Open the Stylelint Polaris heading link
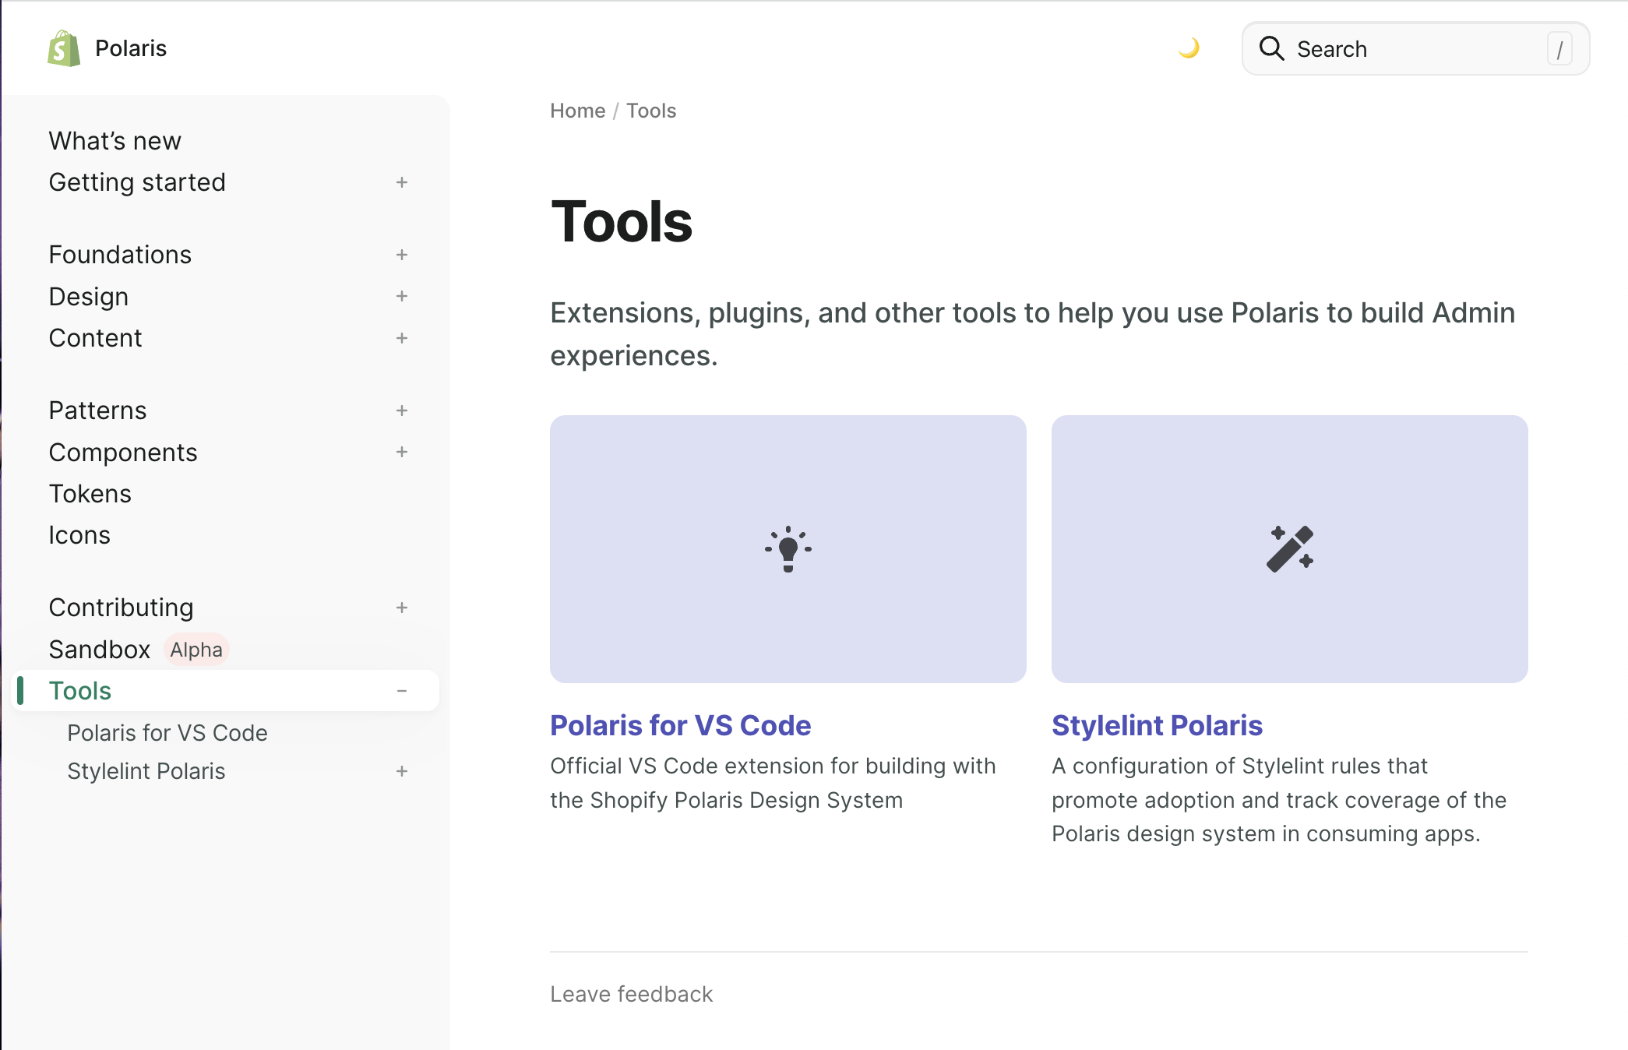This screenshot has width=1628, height=1050. coord(1157,725)
